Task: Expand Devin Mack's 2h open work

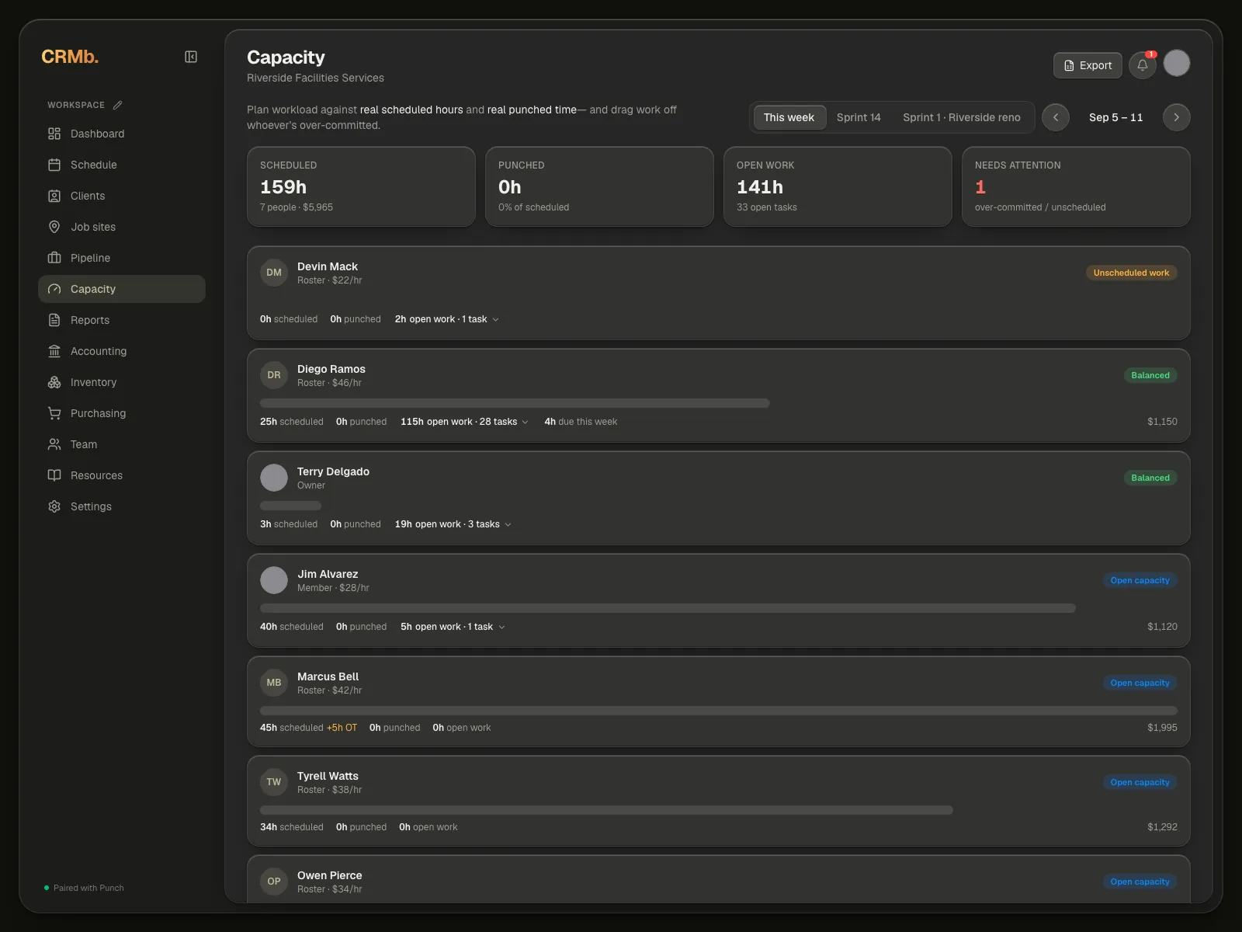Action: click(x=446, y=319)
